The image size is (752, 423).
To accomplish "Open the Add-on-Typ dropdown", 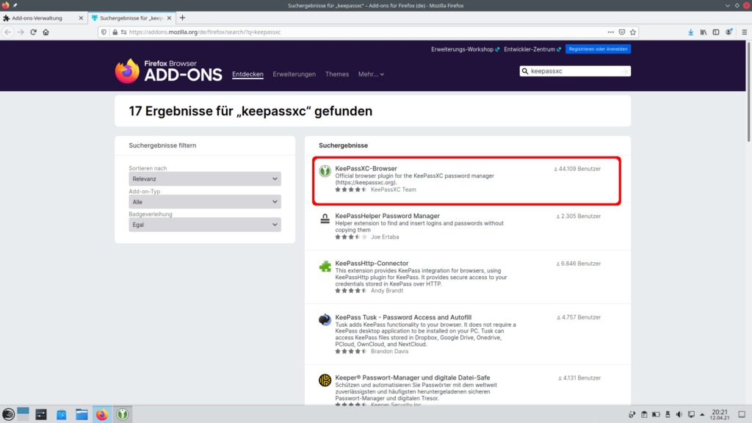I will [x=205, y=202].
